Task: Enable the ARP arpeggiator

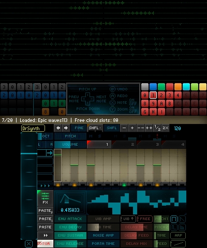Action: (x=178, y=236)
